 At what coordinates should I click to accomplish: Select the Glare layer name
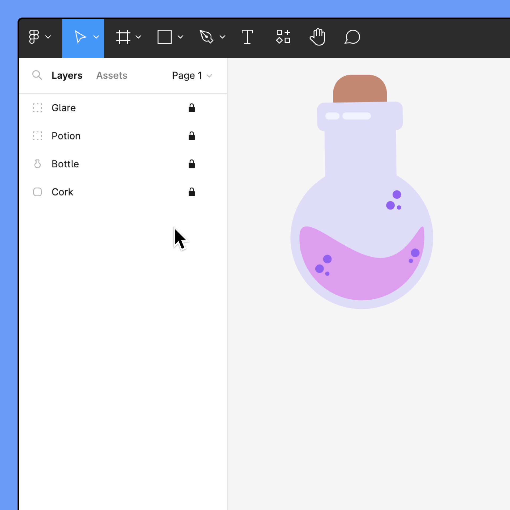64,108
